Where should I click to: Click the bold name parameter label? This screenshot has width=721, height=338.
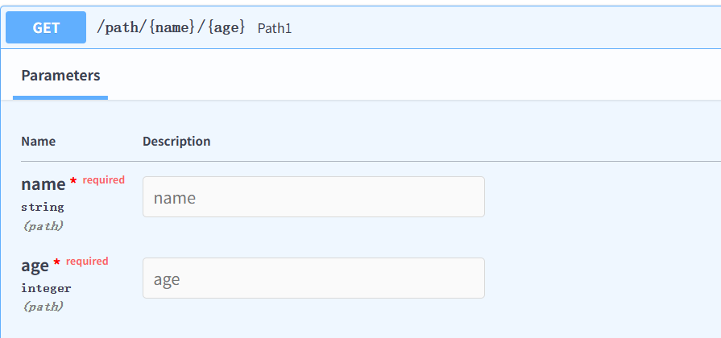pyautogui.click(x=44, y=183)
